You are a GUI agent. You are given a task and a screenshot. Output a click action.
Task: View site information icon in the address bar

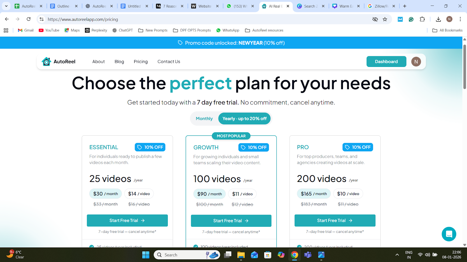click(42, 19)
